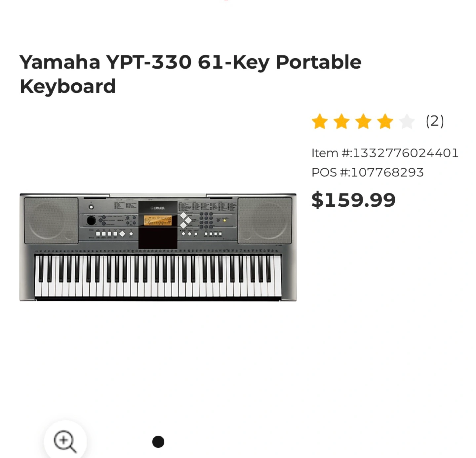The height and width of the screenshot is (458, 476).
Task: Click the fourth yellow rating star
Action: point(385,121)
